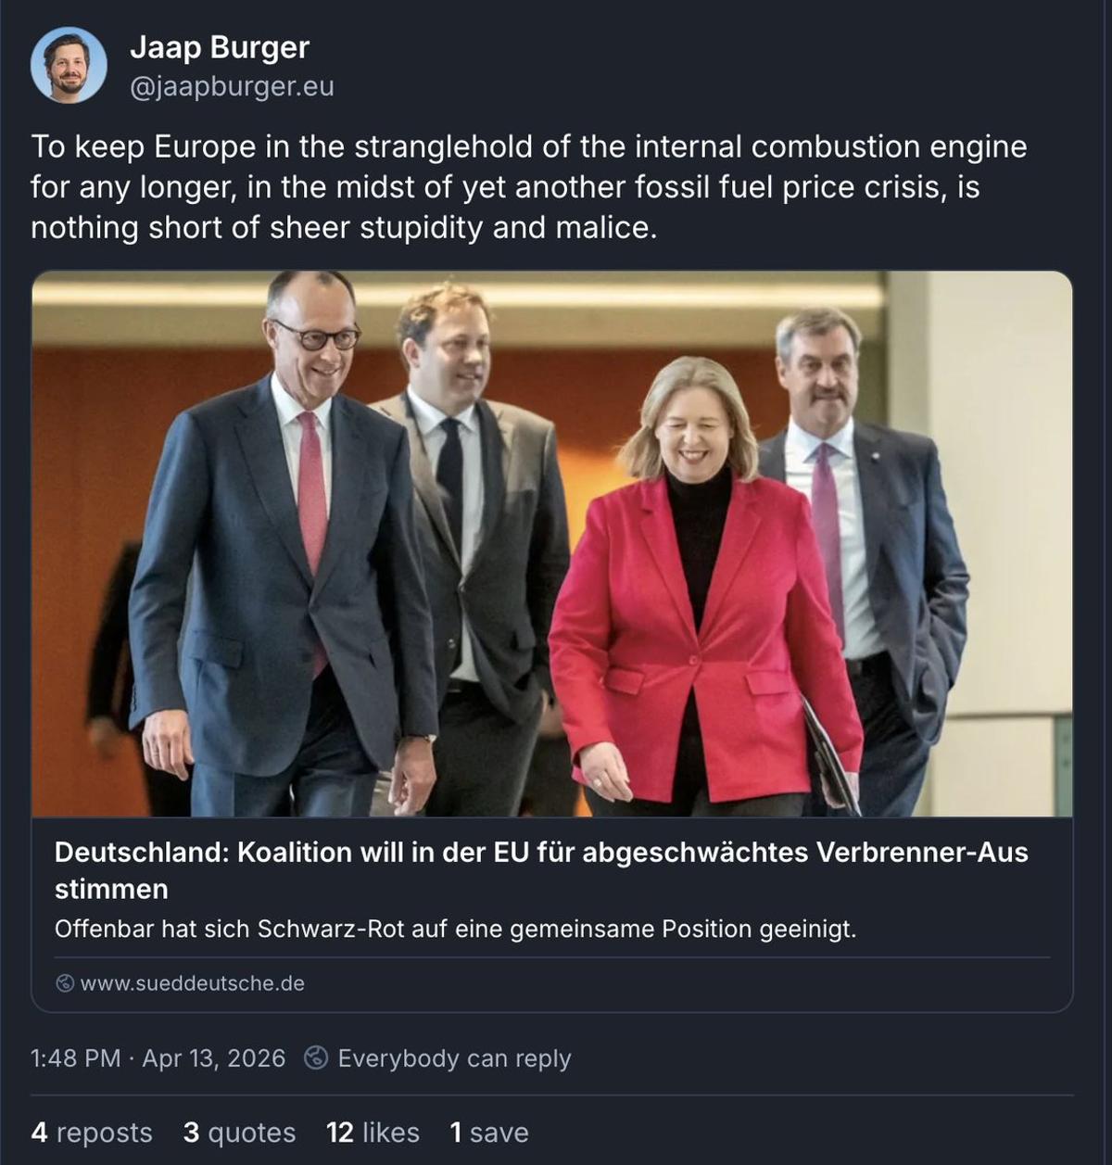This screenshot has height=1165, width=1112.
Task: View the 4 reposts list
Action: coord(92,1133)
